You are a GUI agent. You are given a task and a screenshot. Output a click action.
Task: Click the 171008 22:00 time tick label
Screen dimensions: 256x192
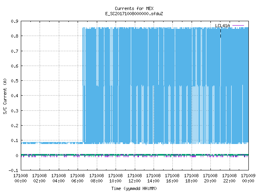(x=229, y=178)
